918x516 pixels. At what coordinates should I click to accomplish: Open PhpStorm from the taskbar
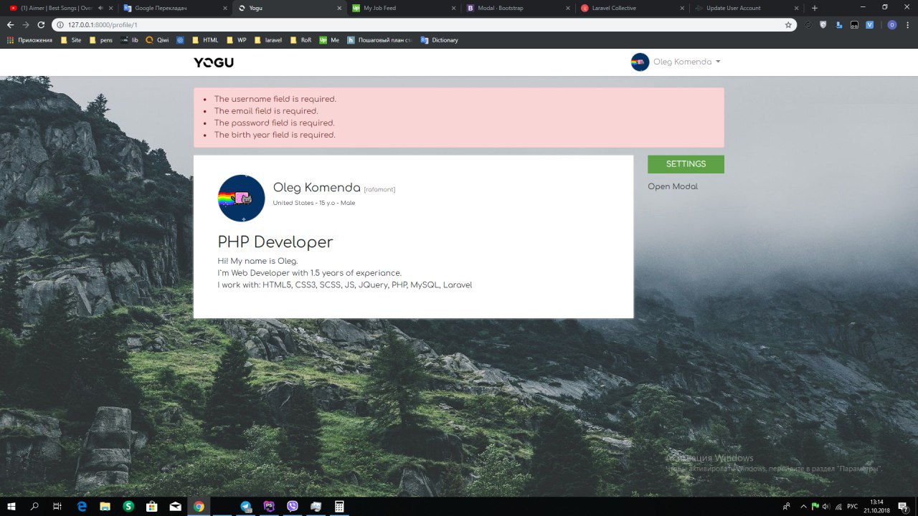(x=269, y=506)
